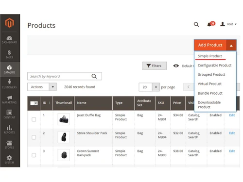This screenshot has height=182, width=243.
Task: Edit the Strive Shoulder Pack product
Action: point(232,133)
